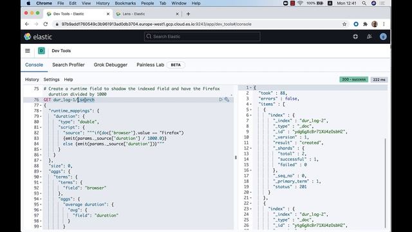Click the 222 ms response time badge
Image resolution: width=412 pixels, height=232 pixels.
(379, 79)
